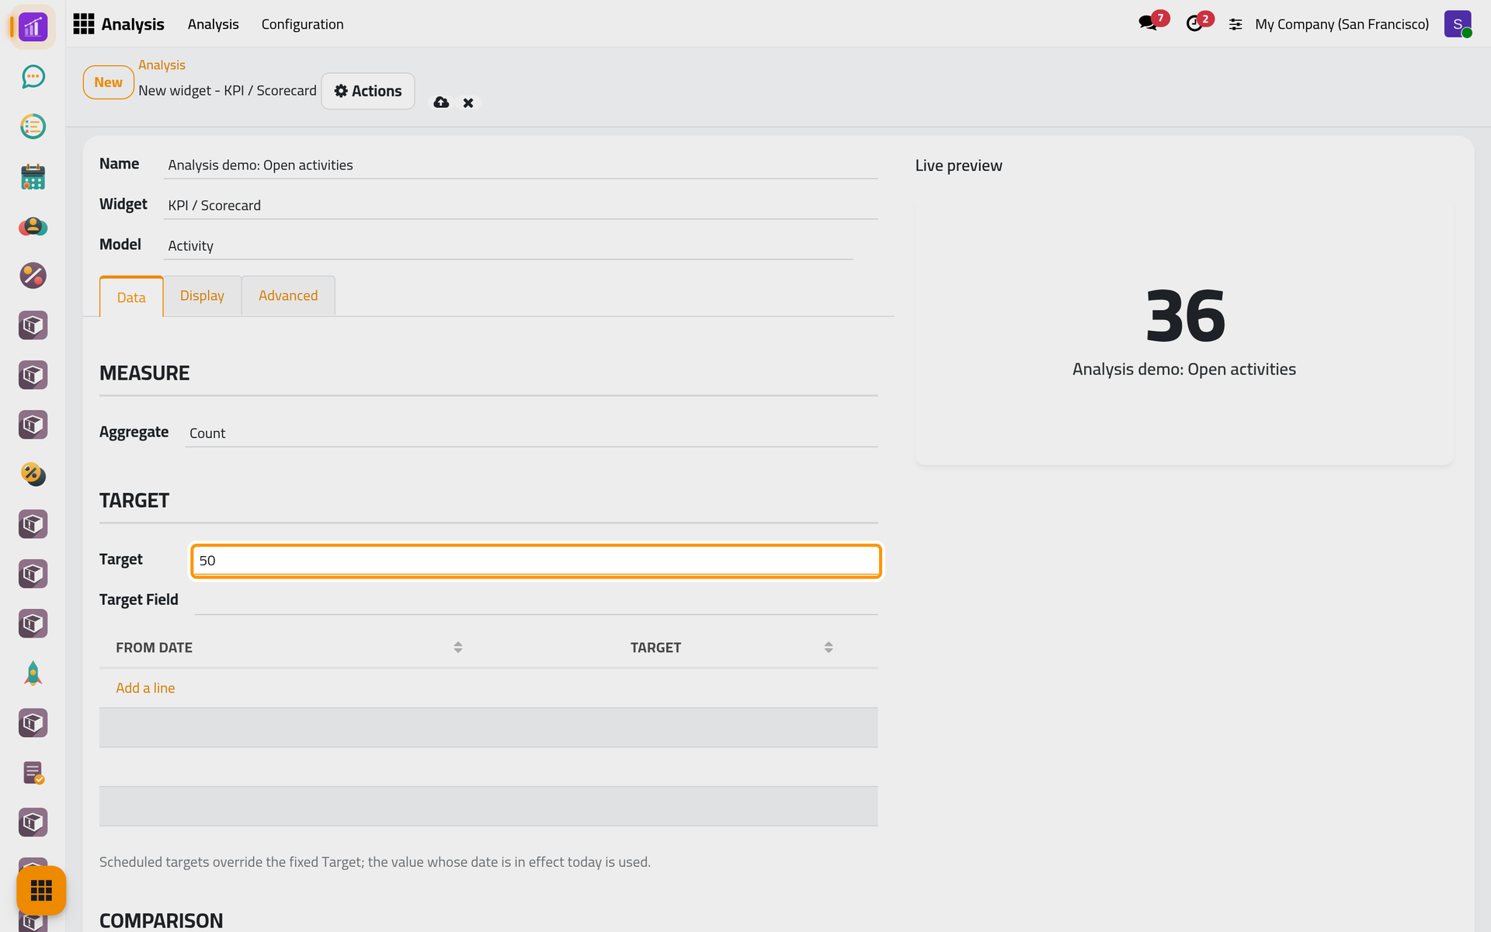
Task: Open the activities clock icon with badge 2
Action: click(x=1195, y=23)
